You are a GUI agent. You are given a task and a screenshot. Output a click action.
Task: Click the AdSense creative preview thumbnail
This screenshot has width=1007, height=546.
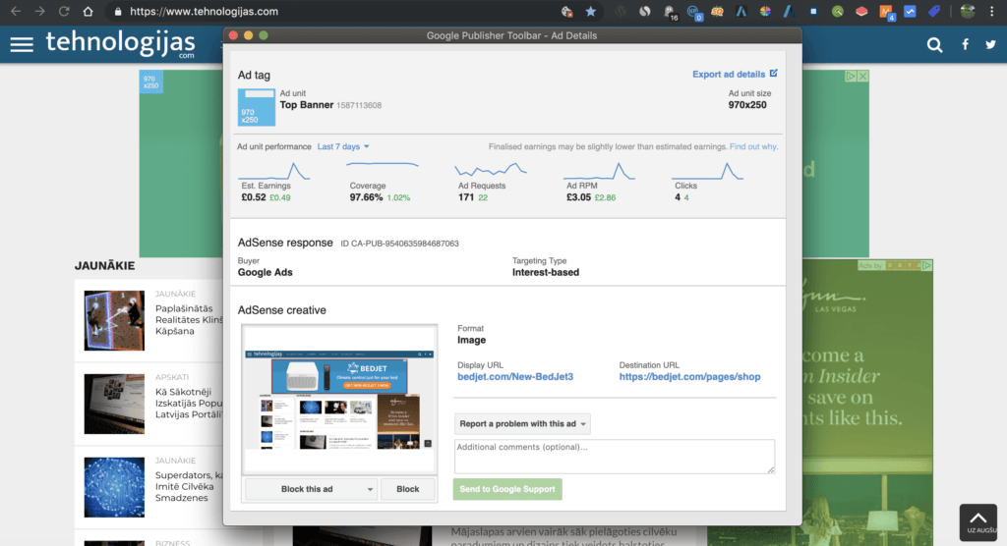(339, 399)
